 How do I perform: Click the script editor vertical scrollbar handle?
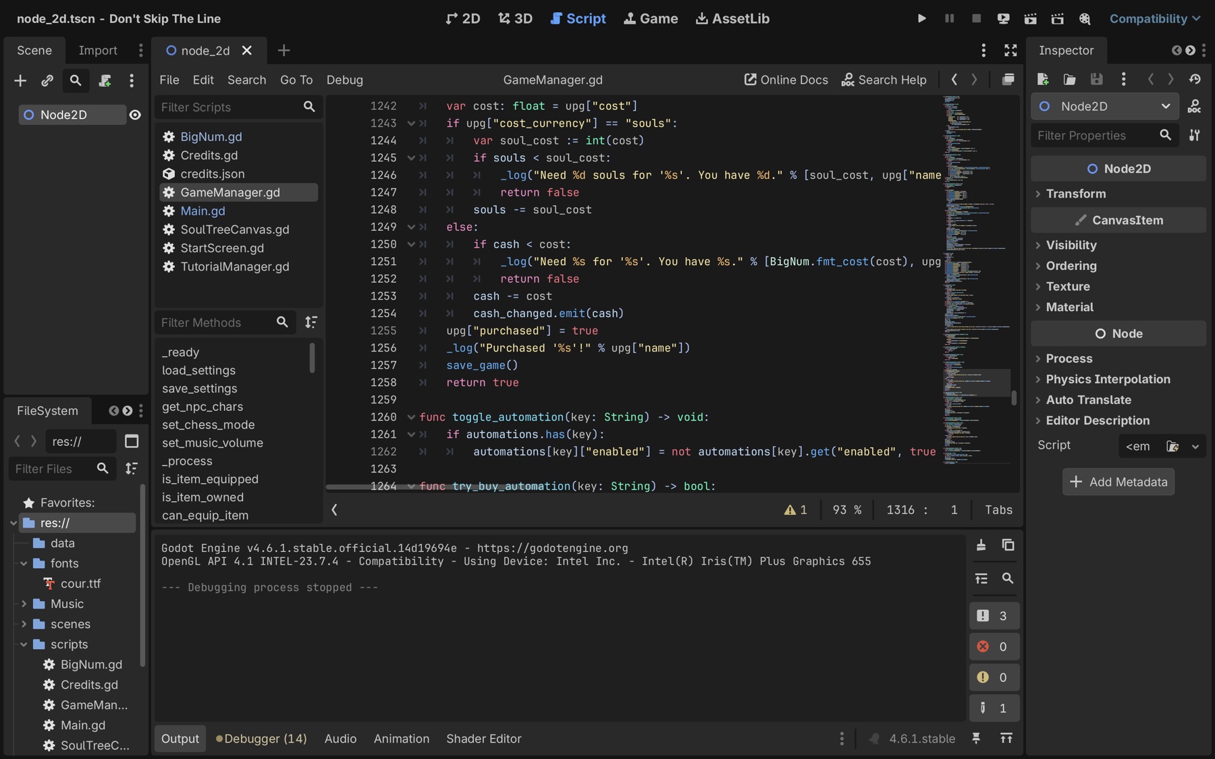point(1014,397)
